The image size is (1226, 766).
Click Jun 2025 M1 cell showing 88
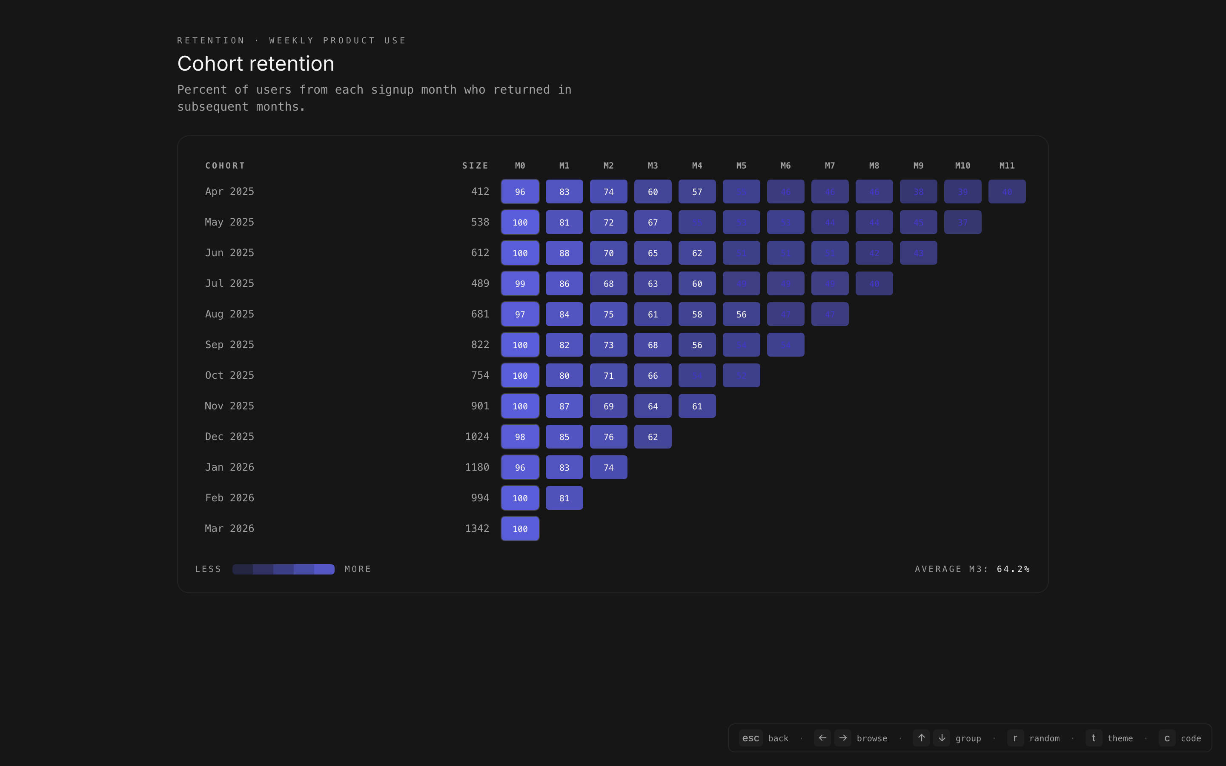point(564,253)
